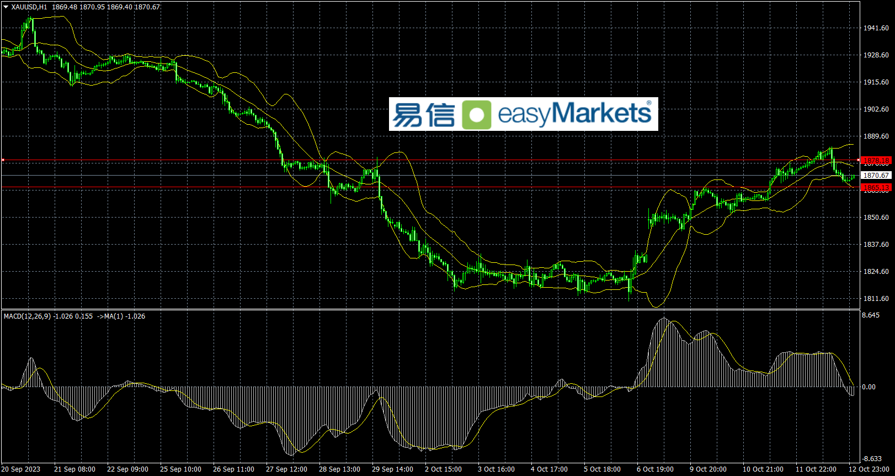
Task: Click the 12 Oct 23:00 time label
Action: point(869,469)
